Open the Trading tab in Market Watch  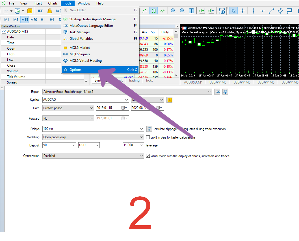click(x=134, y=80)
